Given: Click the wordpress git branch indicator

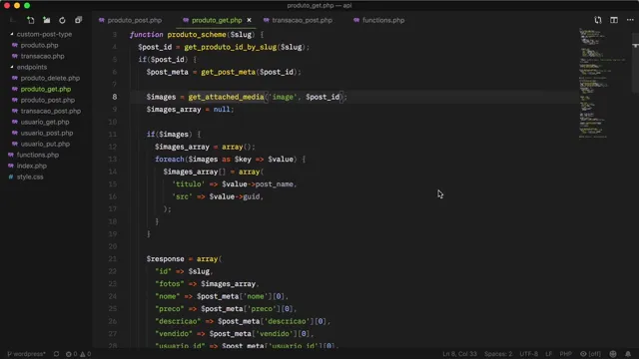Looking at the screenshot, I should (26, 354).
